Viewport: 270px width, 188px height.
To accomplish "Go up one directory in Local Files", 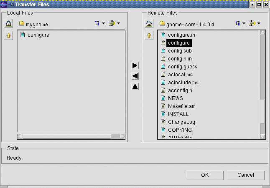I will [8, 36].
